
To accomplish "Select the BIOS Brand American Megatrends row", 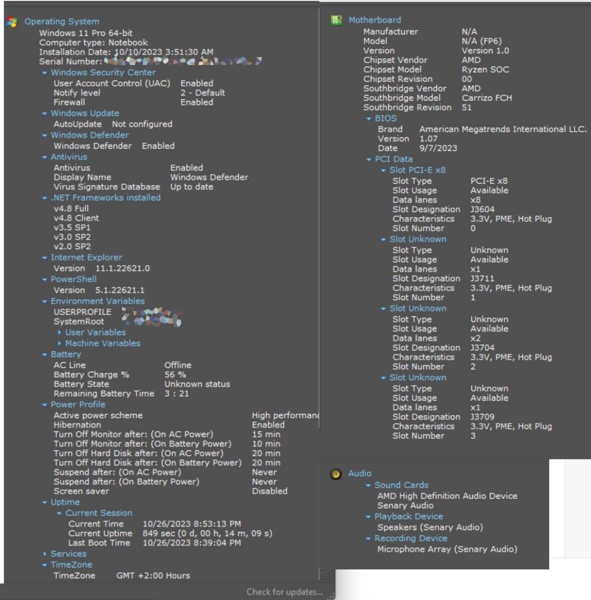I will pos(482,130).
